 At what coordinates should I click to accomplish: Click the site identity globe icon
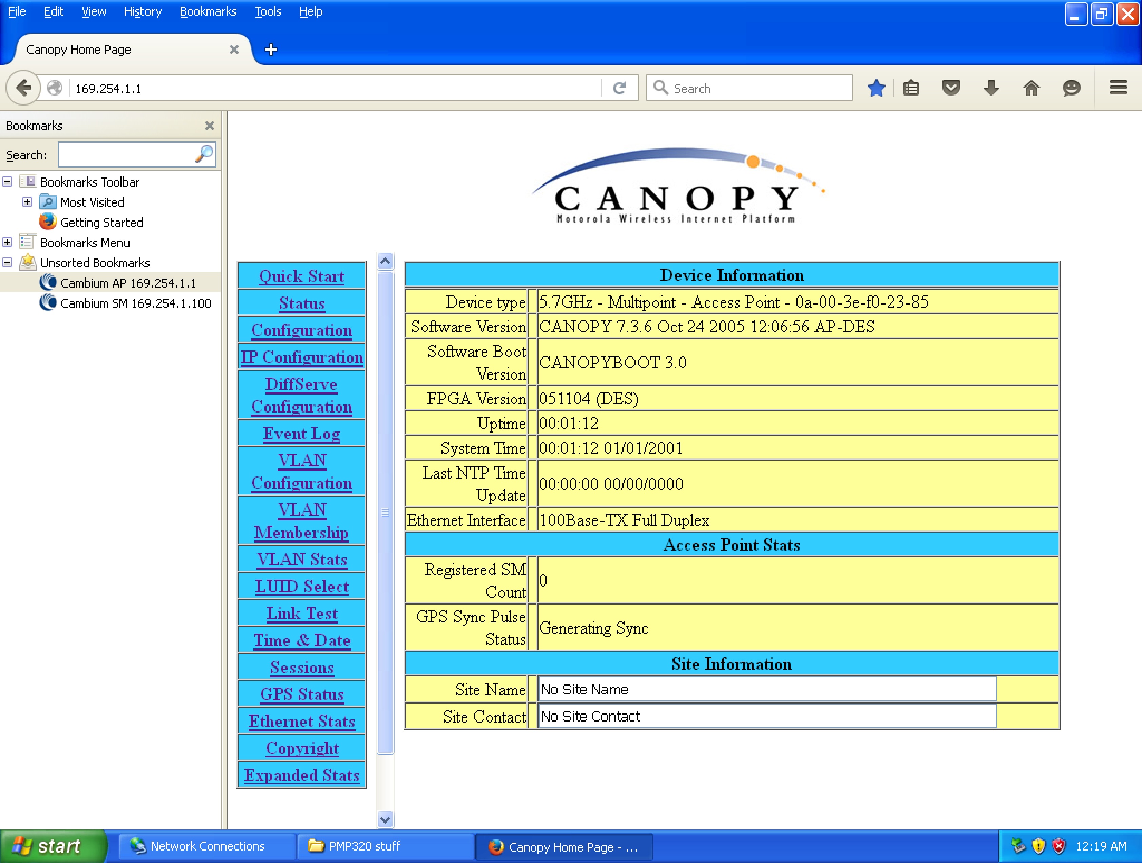(x=55, y=88)
